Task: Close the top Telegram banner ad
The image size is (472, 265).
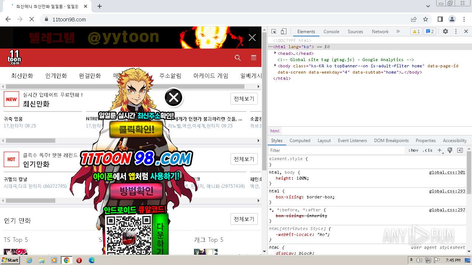Action: 252,38
